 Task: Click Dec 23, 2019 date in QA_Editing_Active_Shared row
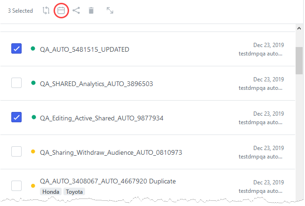point(268,114)
